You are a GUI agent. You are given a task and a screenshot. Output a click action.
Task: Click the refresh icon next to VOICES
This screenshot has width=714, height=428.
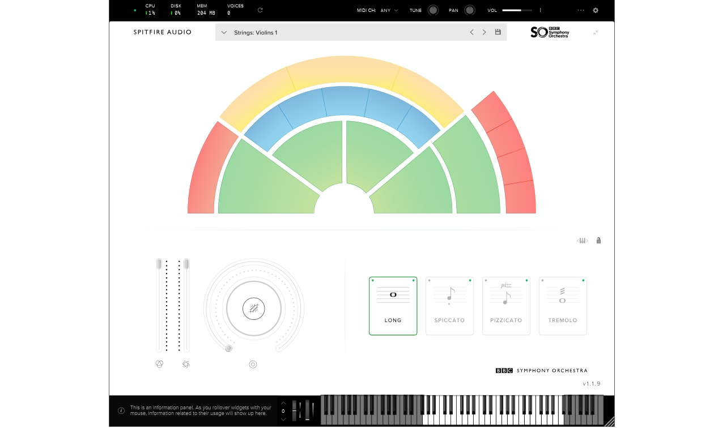[260, 10]
